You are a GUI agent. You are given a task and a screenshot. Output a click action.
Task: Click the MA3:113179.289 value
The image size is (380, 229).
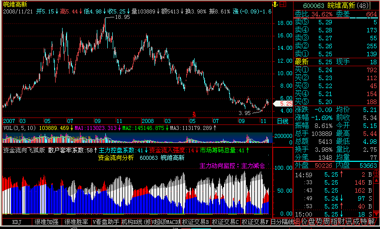point(191,128)
